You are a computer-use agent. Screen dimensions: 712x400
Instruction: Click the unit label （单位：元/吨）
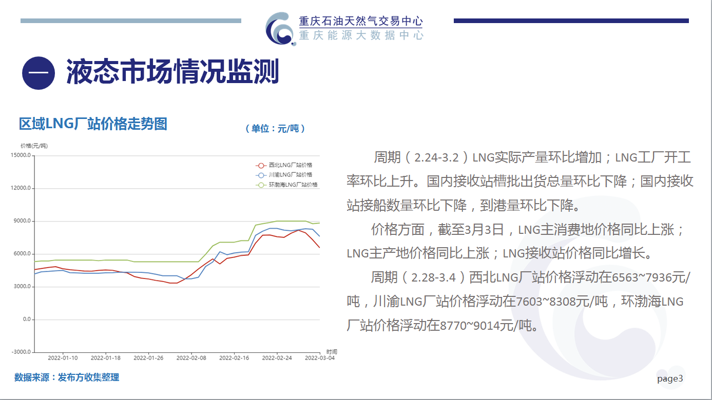coord(276,128)
